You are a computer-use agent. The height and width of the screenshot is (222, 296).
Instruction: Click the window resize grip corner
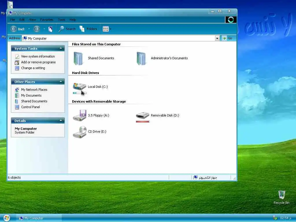click(x=234, y=178)
